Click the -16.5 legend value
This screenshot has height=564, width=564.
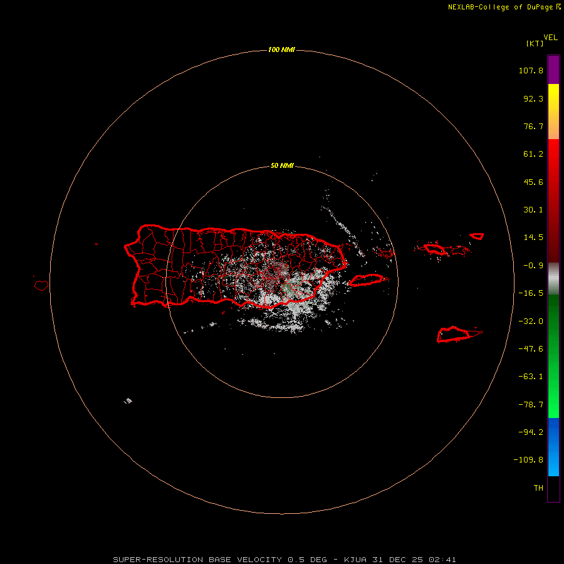click(531, 293)
